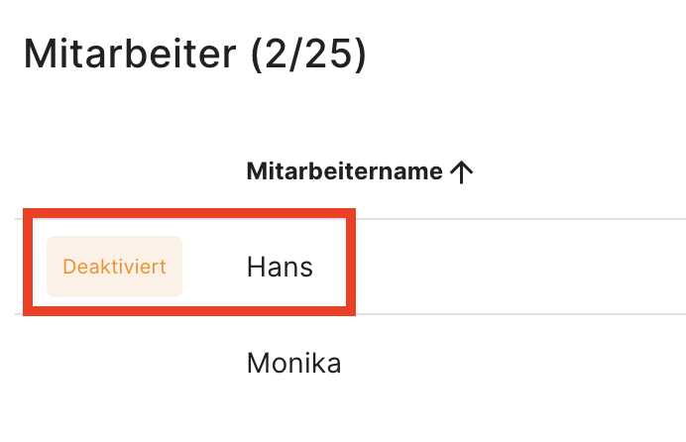The height and width of the screenshot is (442, 686).
Task: Click the letter H in Hans
Action: click(256, 267)
